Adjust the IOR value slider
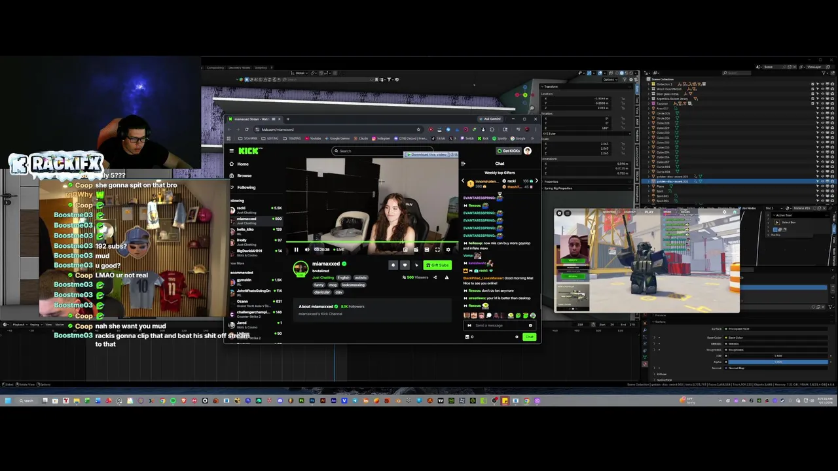 pos(777,356)
